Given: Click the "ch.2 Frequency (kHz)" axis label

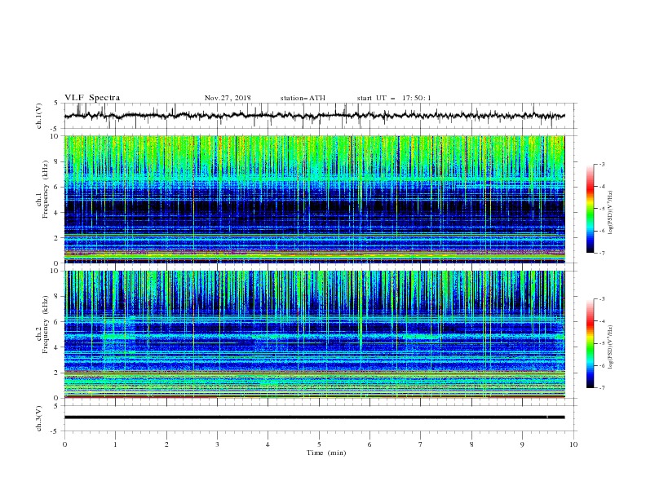Looking at the screenshot, I should 42,325.
